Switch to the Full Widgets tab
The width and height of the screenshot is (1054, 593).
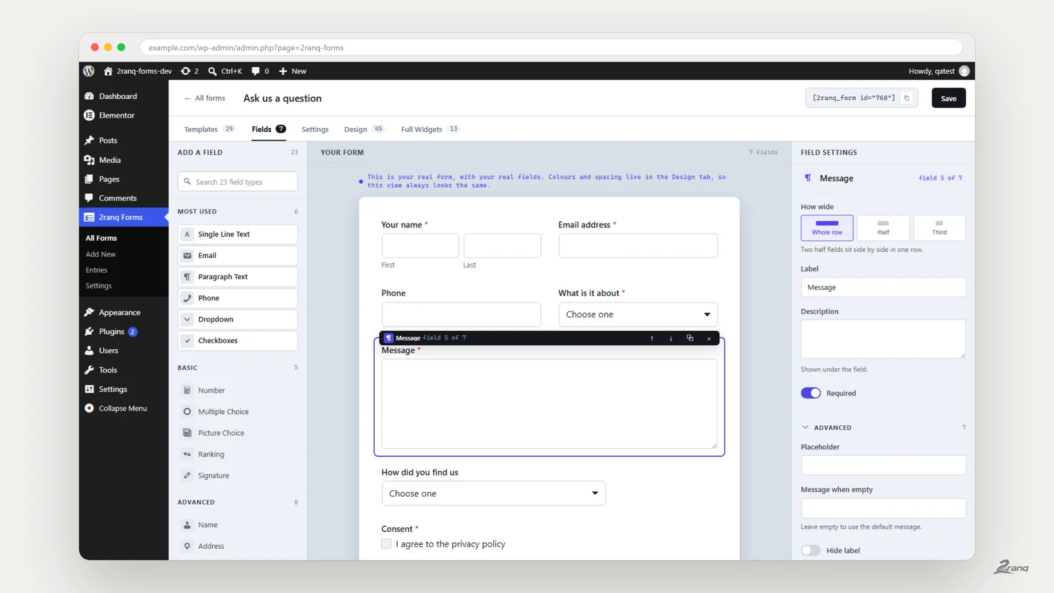click(x=430, y=129)
